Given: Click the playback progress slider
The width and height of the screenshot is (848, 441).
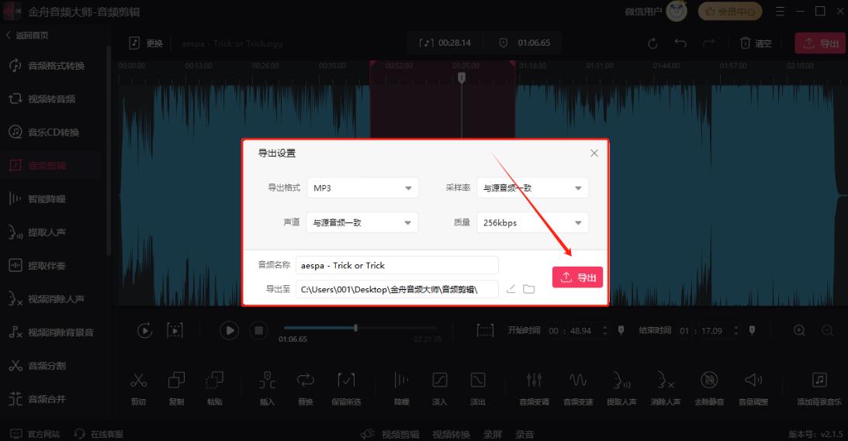Looking at the screenshot, I should coord(360,328).
